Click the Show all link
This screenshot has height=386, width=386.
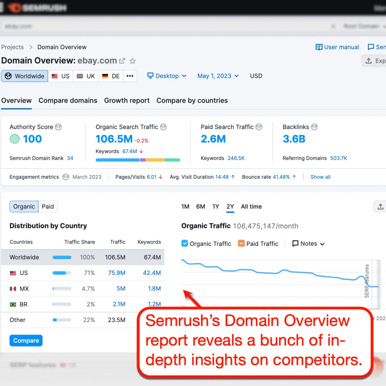tap(320, 177)
